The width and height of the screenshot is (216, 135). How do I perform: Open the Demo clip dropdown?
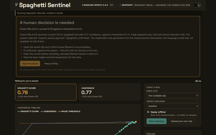tap(172, 96)
